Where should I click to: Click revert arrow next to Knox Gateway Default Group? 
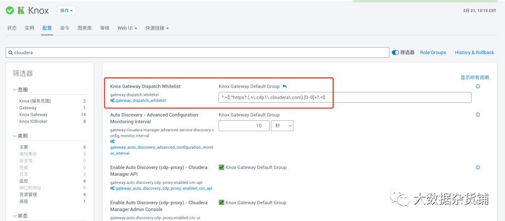pos(284,86)
